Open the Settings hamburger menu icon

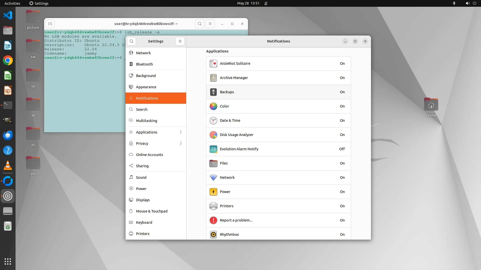click(180, 41)
